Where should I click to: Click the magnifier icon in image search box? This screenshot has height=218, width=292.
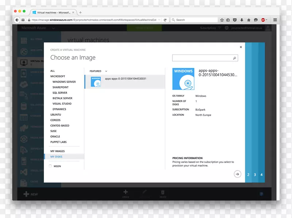tap(234, 58)
